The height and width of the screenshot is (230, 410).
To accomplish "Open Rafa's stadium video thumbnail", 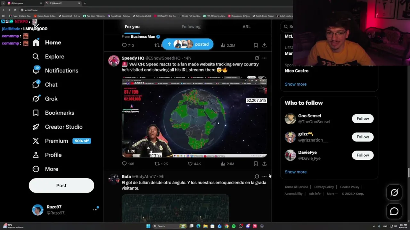I will click(175, 208).
